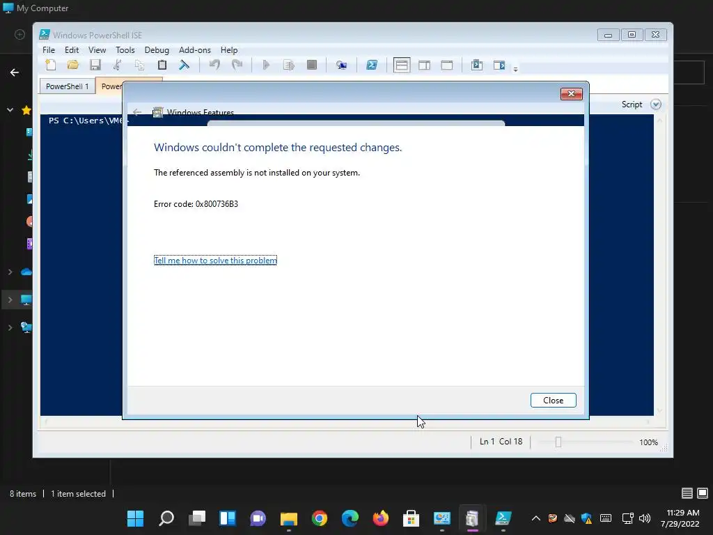The image size is (713, 535).
Task: Click the Cut scissors icon
Action: coord(117,65)
